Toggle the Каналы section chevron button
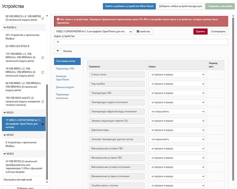The width and height of the screenshot is (237, 189). click(x=58, y=51)
